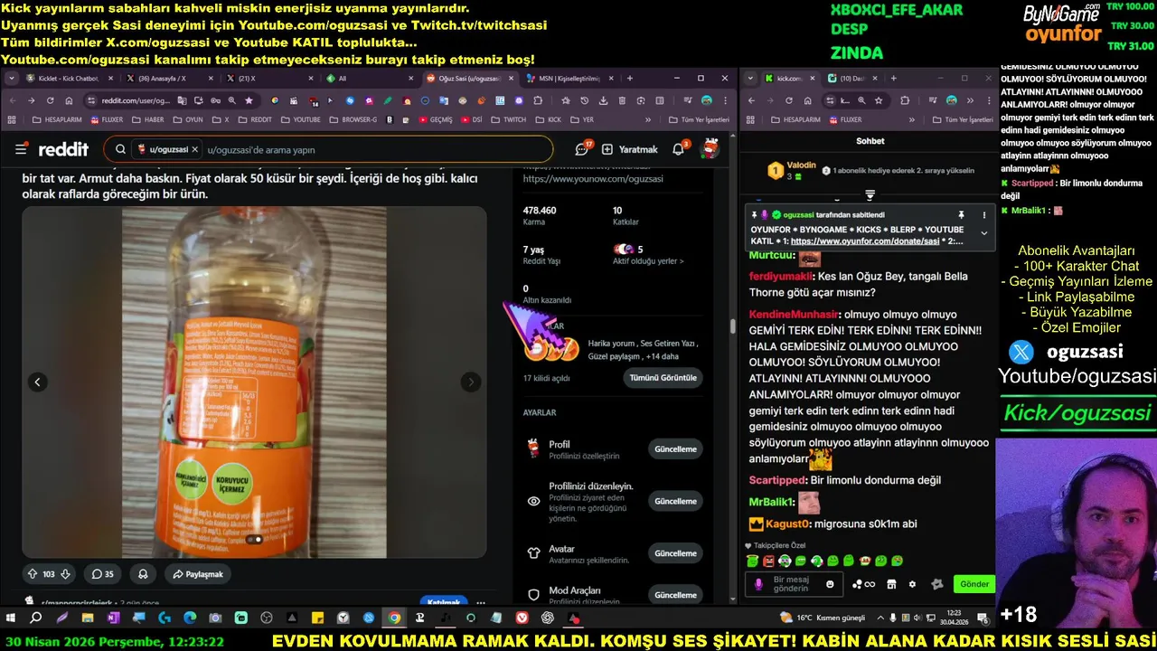Open the emoji picker in chat input
Screen dimensions: 1157x651
[830, 584]
